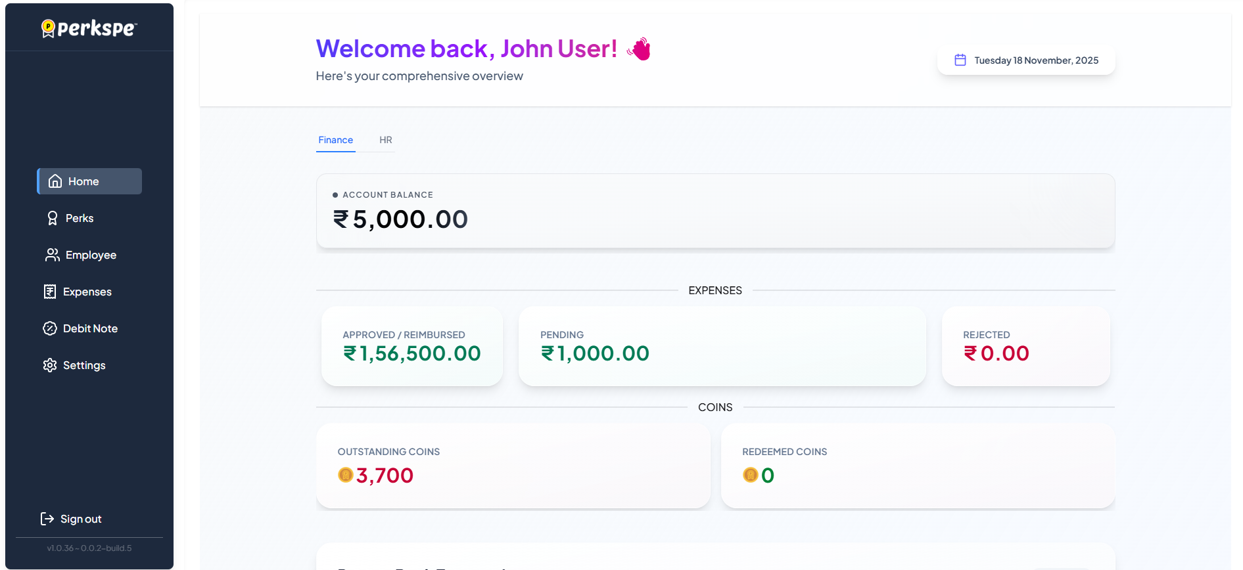Click the Pending expenses card

point(722,346)
